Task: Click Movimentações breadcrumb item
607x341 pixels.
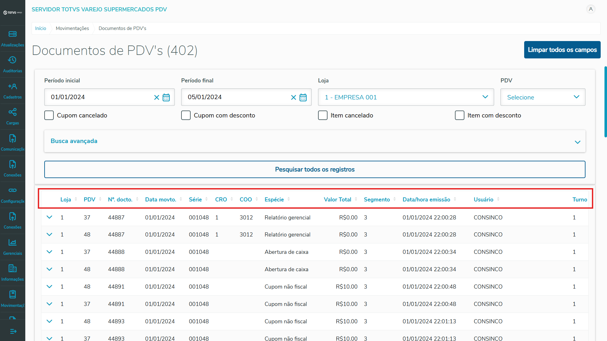Action: pos(72,28)
